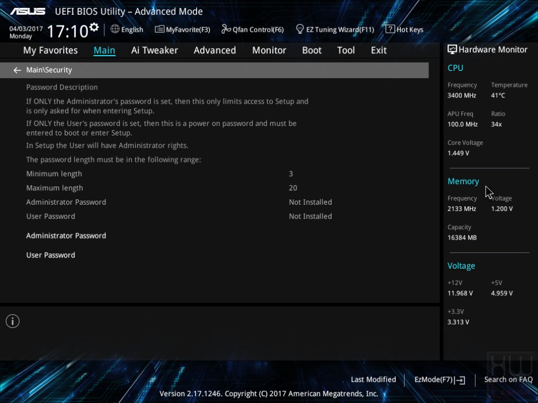This screenshot has width=538, height=403.
Task: Click the back arrow beside Main\Security
Action: [17, 70]
